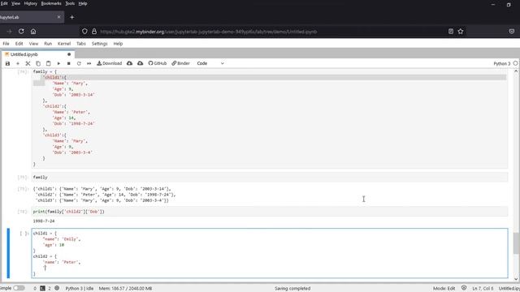Click the Mem usage indicator in status bar
Image resolution: width=520 pixels, height=292 pixels.
click(125, 289)
